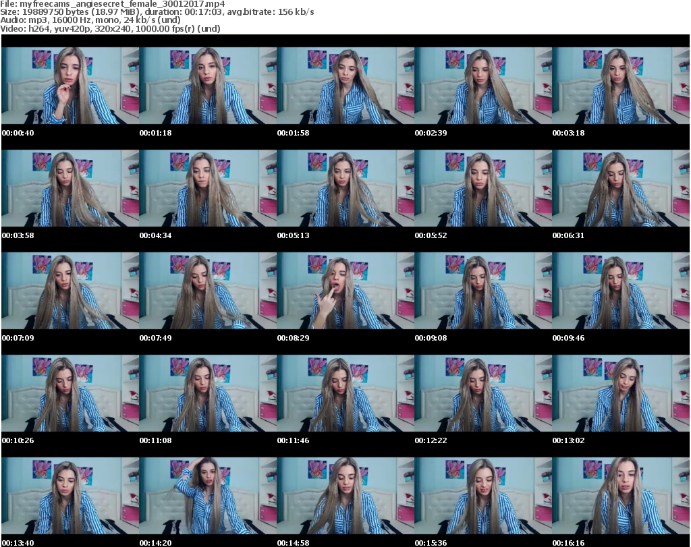This screenshot has height=547, width=691.
Task: Click the timestamp text 00:14:20
Action: [x=156, y=543]
